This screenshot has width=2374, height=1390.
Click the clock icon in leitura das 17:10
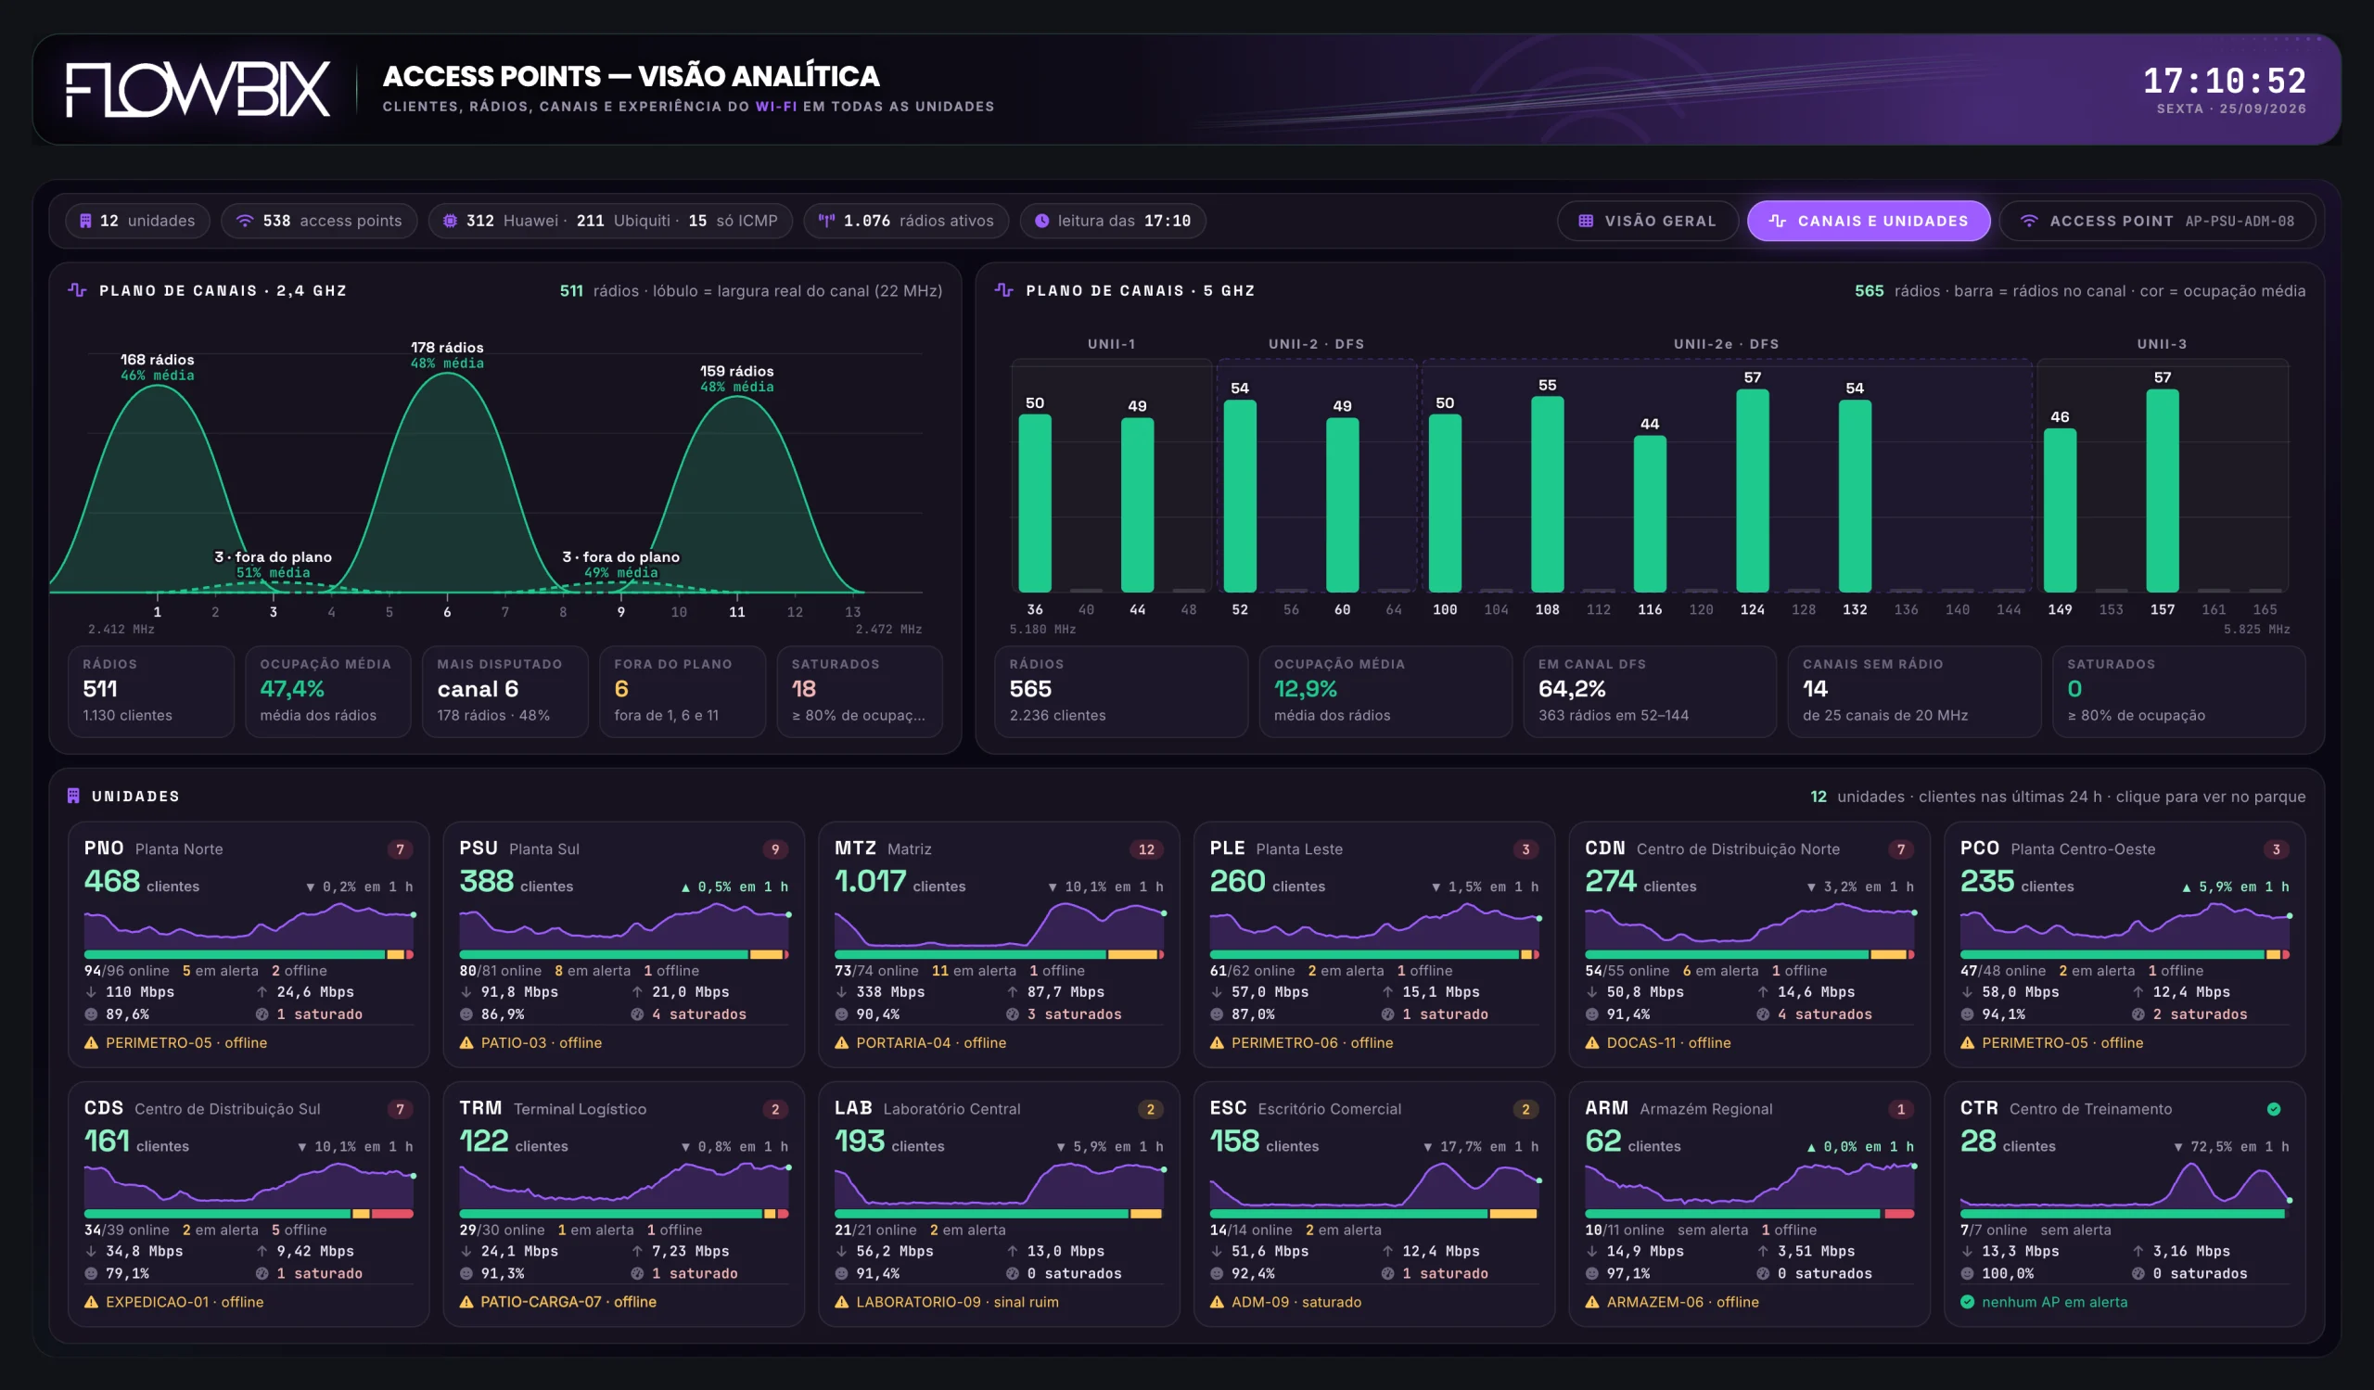point(1042,222)
